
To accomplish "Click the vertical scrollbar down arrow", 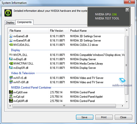I will 127,102.
